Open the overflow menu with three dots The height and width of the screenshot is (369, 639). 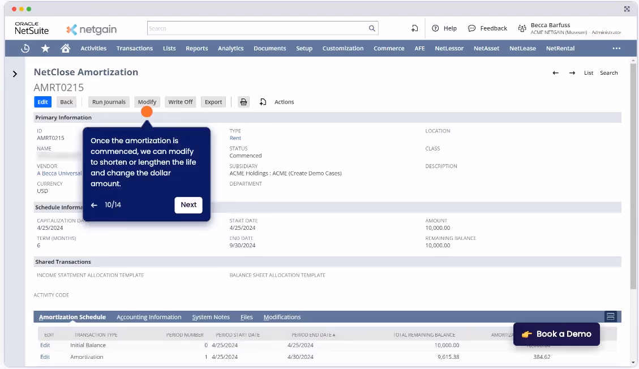tap(616, 49)
